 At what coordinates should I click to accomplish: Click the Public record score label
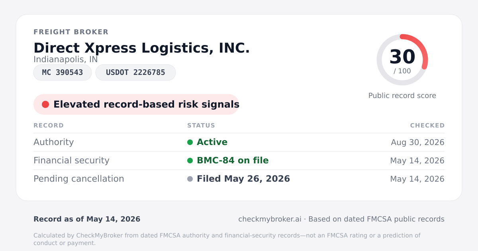[402, 96]
